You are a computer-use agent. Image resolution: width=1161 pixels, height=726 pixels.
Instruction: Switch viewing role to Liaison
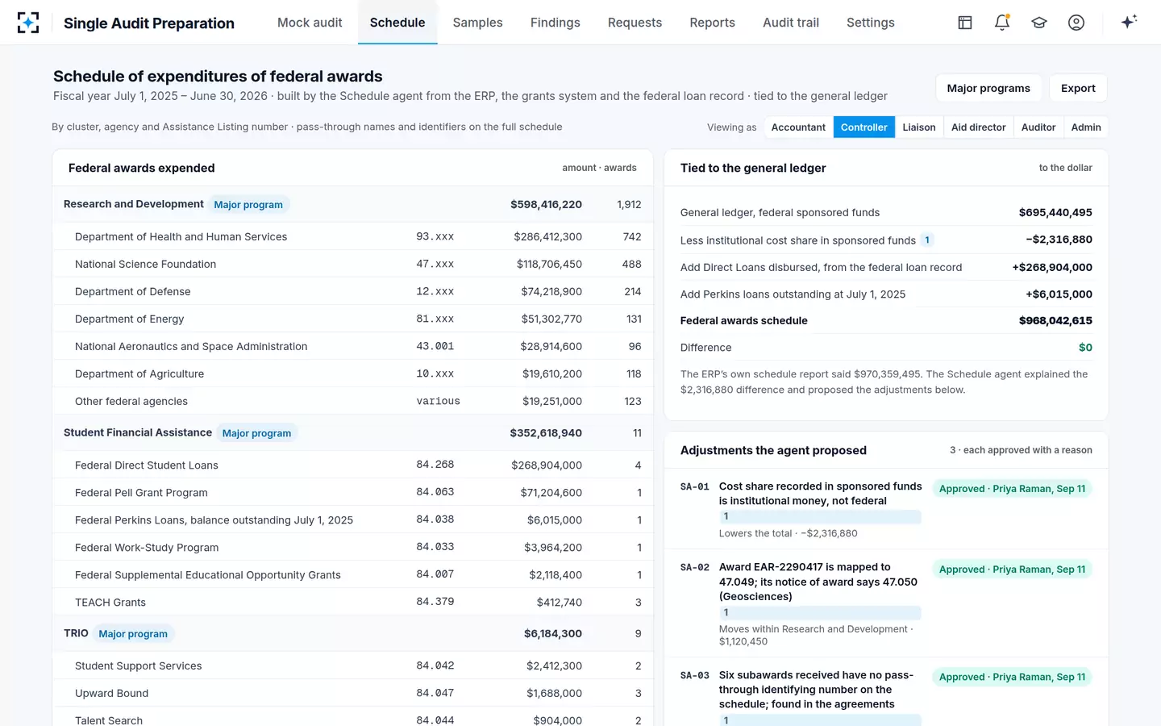[919, 127]
